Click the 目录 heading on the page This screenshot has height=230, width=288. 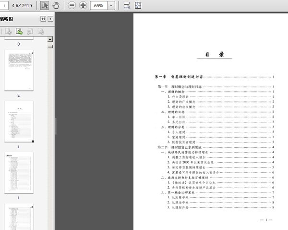pos(215,54)
